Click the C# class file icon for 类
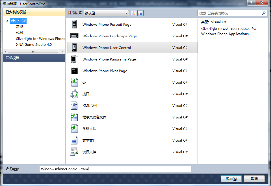Viewport: 271px width, 186px height. 74,82
